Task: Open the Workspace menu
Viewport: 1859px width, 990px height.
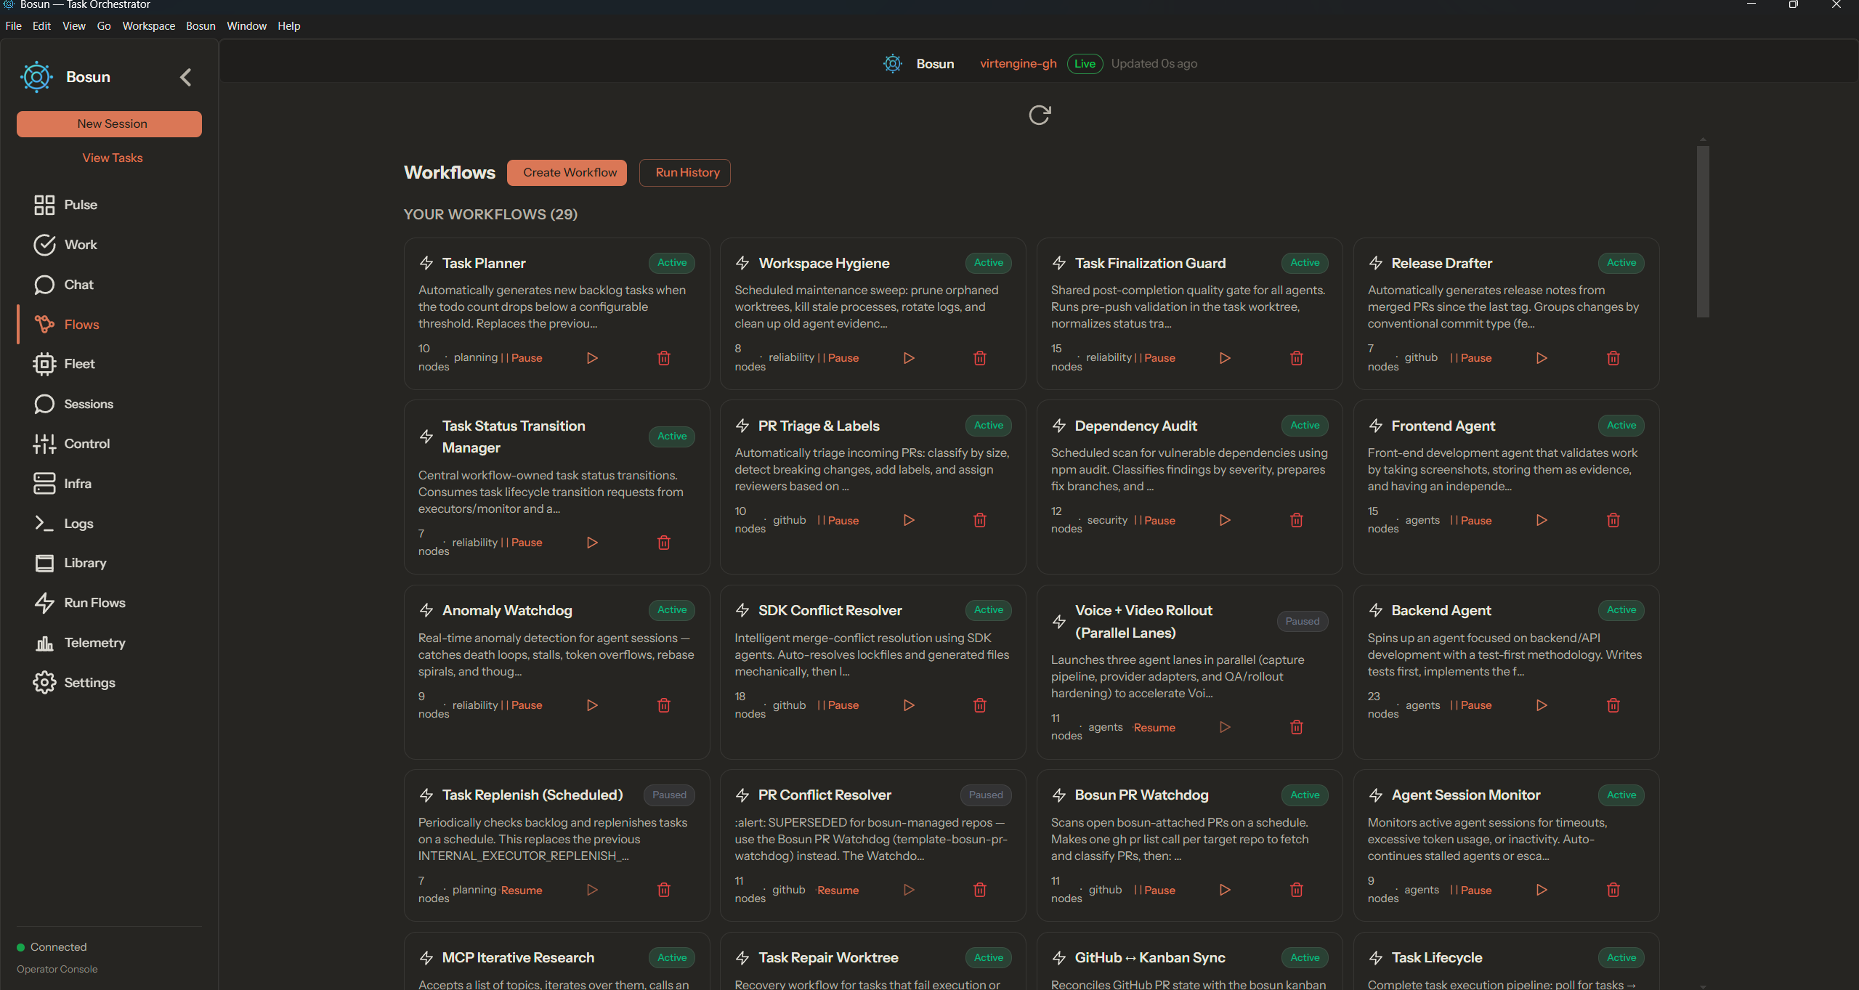Action: point(148,26)
